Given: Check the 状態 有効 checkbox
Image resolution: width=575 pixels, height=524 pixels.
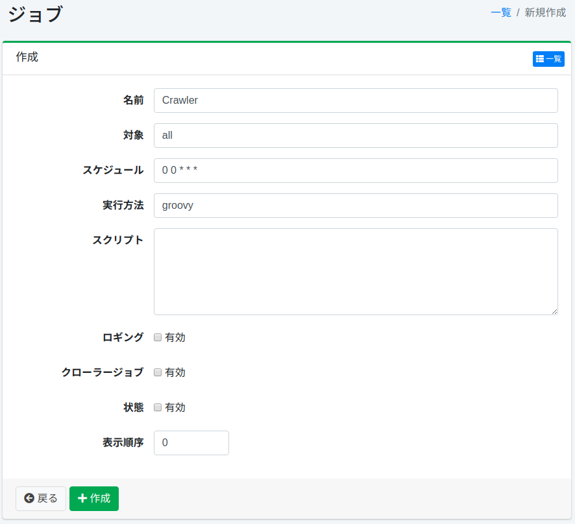Looking at the screenshot, I should pyautogui.click(x=158, y=407).
